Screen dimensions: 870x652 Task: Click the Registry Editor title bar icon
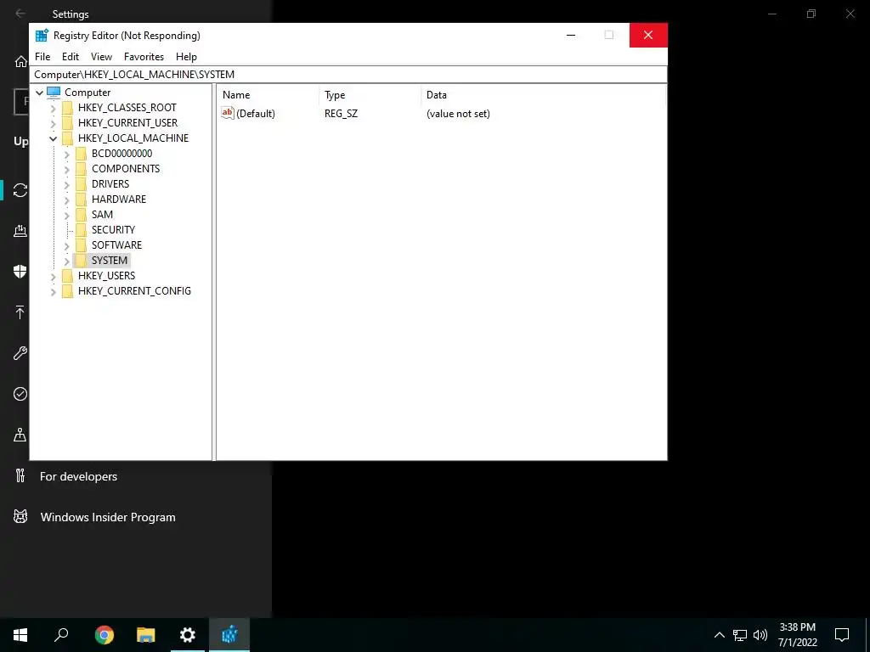[x=42, y=36]
